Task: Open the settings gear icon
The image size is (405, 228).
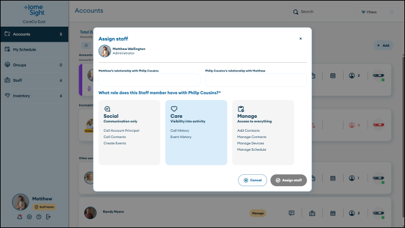Action: pos(29,217)
